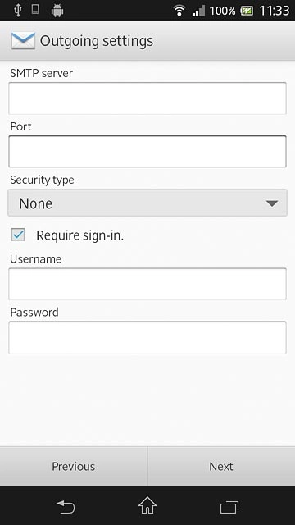Uncheck the Require sign-in checkbox
The height and width of the screenshot is (525, 295).
point(18,235)
